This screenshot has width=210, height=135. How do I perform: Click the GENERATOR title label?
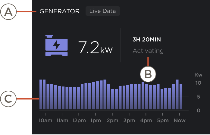(60, 11)
